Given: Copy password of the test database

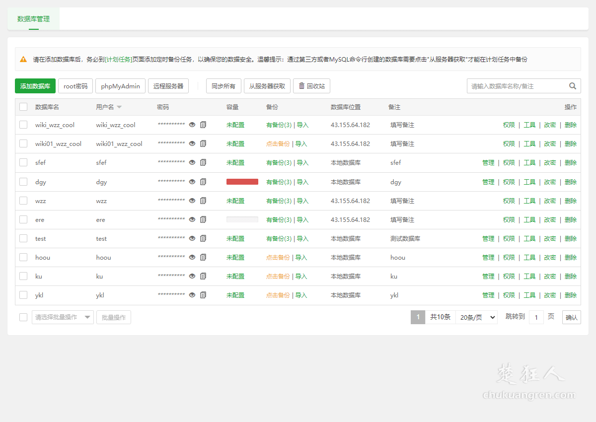Looking at the screenshot, I should [x=203, y=238].
